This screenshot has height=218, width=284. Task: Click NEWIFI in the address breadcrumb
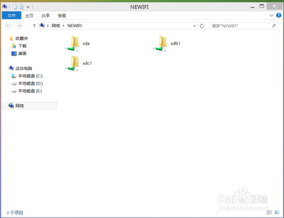[74, 26]
